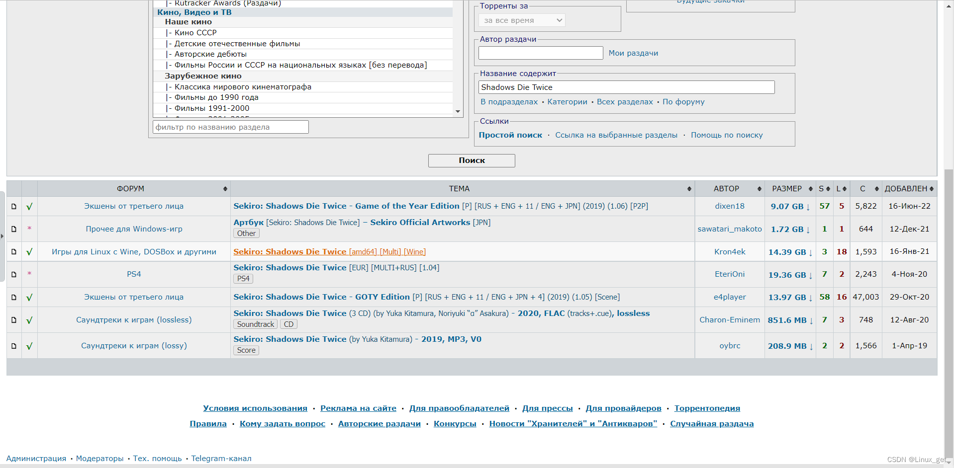Open the 'за все время' time dropdown
The height and width of the screenshot is (468, 954).
coord(522,20)
